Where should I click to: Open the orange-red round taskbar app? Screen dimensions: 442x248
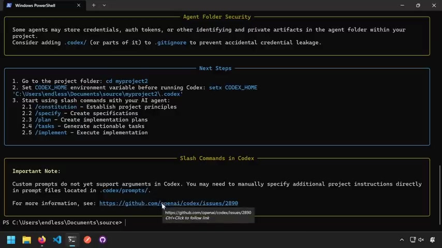pyautogui.click(x=87, y=240)
